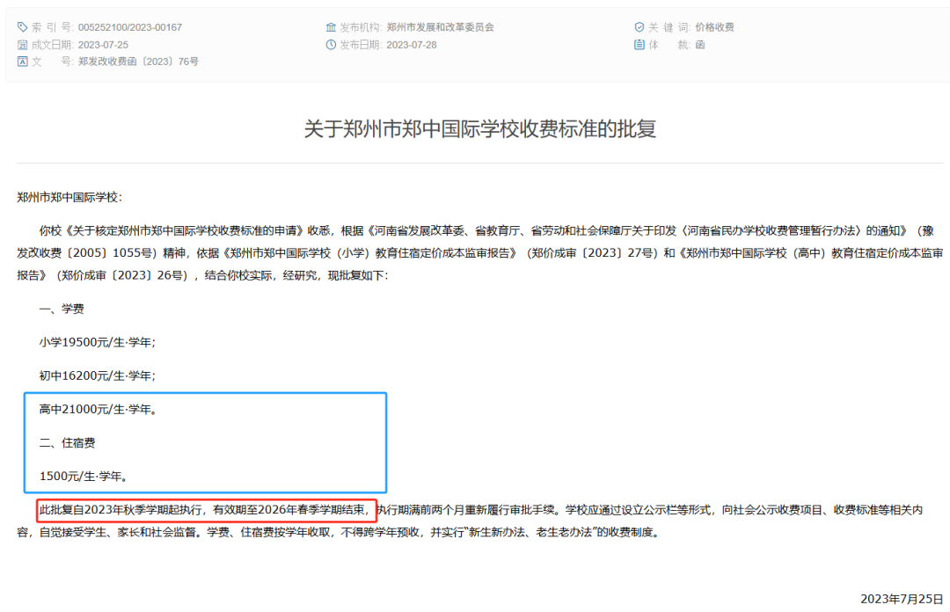Click the salutation 郑州市郑中国际学校：
This screenshot has height=612, width=950.
[70, 198]
